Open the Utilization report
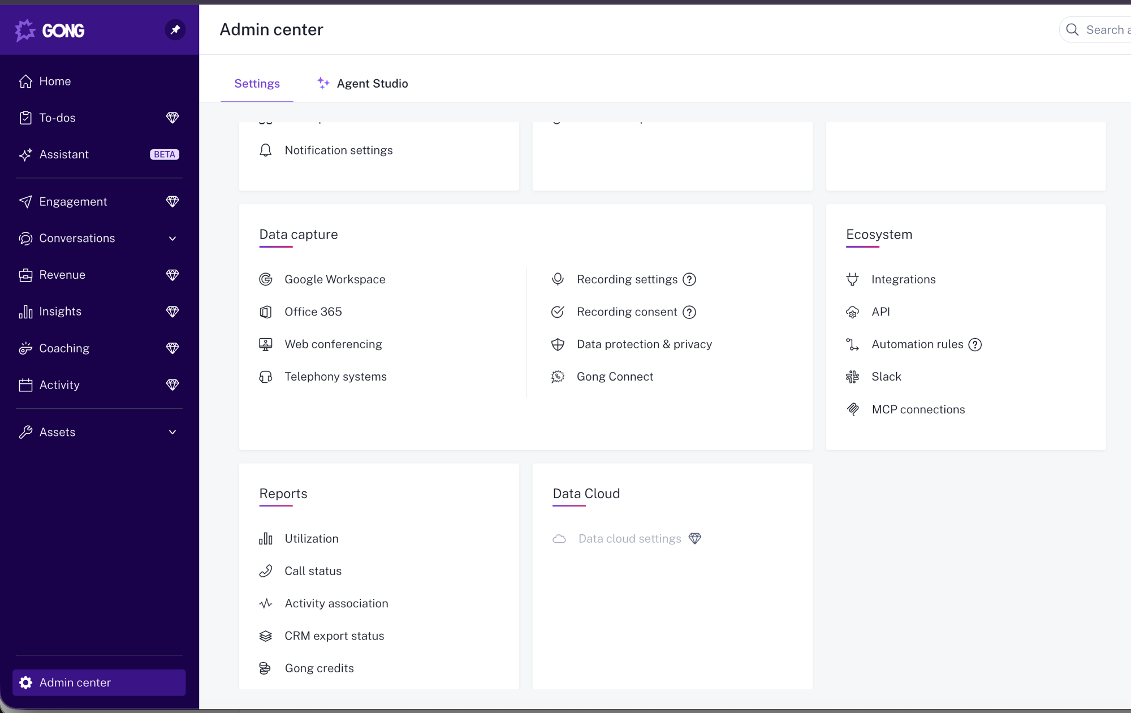The image size is (1131, 713). click(311, 539)
